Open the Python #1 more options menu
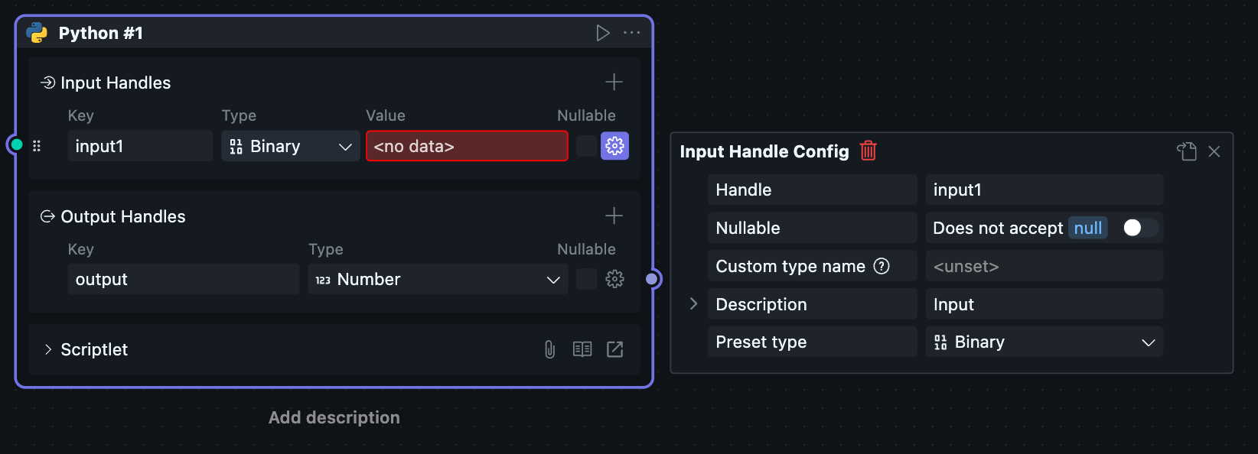The image size is (1258, 454). pyautogui.click(x=632, y=33)
